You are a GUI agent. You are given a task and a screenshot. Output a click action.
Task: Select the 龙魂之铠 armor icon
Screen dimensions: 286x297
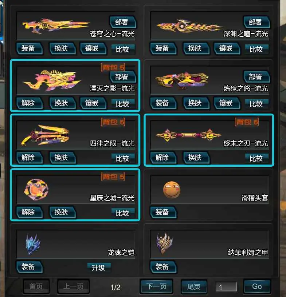click(x=33, y=244)
